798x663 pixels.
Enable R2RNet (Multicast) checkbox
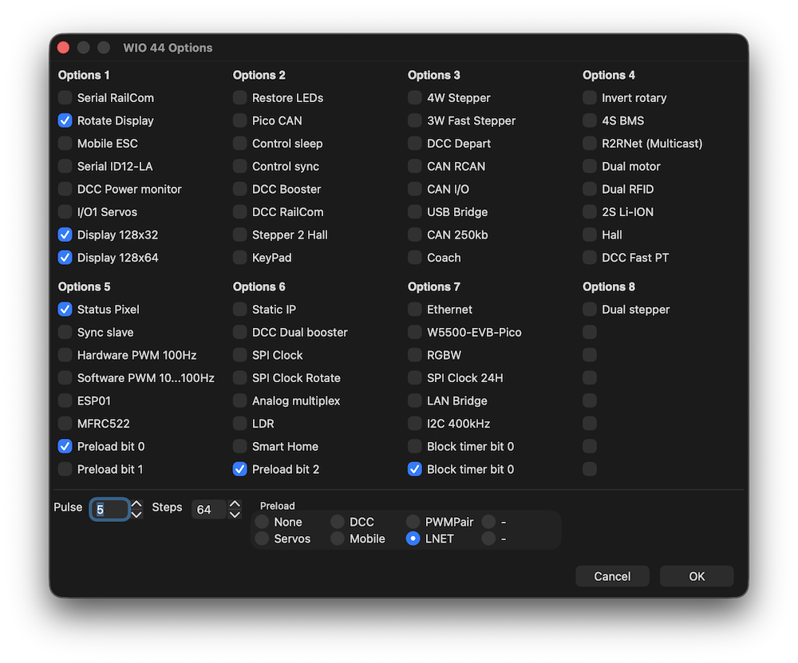click(589, 144)
